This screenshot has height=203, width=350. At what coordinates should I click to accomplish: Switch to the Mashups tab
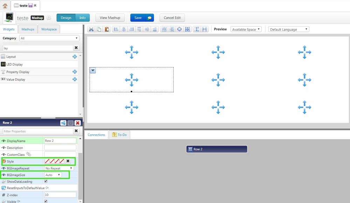[x=28, y=29]
